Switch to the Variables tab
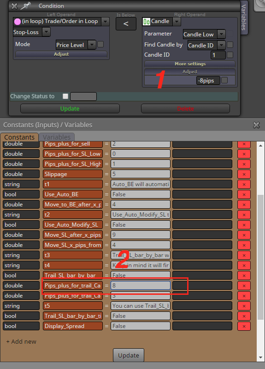265x369 pixels. click(57, 137)
